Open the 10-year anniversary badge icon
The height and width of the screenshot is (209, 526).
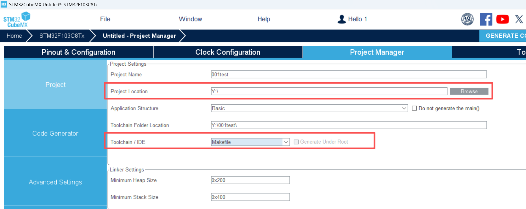tap(467, 19)
